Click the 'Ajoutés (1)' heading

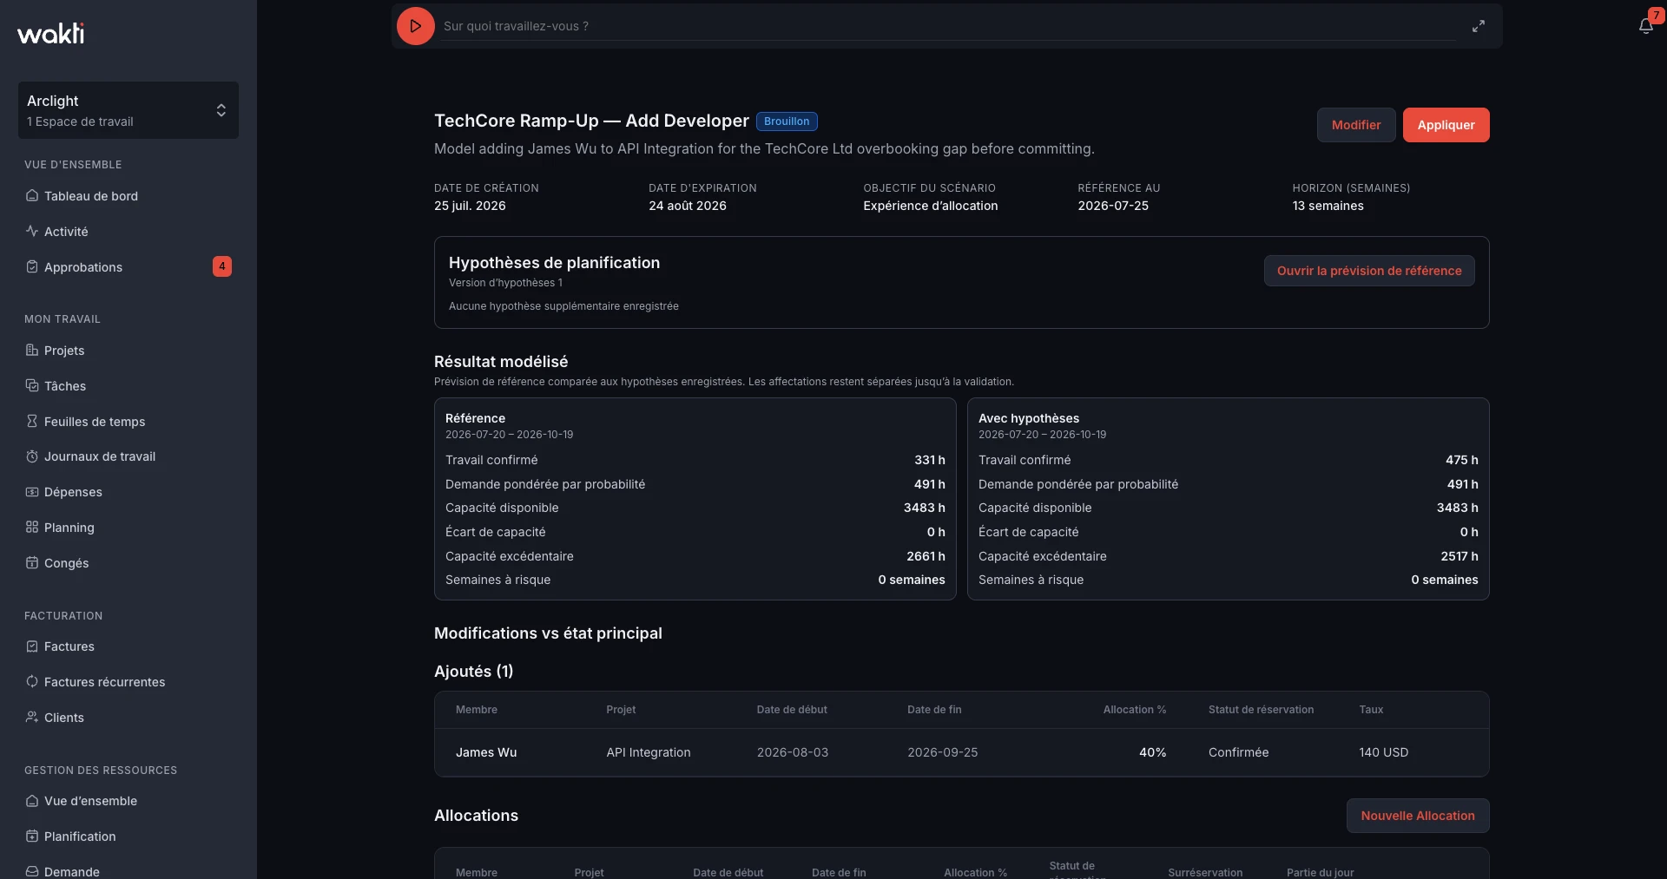pyautogui.click(x=473, y=672)
